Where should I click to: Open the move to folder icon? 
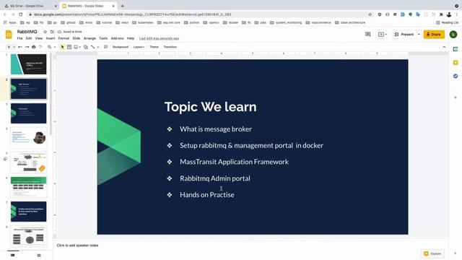click(x=52, y=32)
